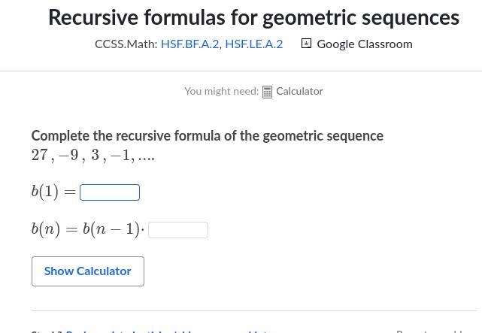Click the b(1) = expression label
This screenshot has width=482, height=333.
pyautogui.click(x=53, y=192)
